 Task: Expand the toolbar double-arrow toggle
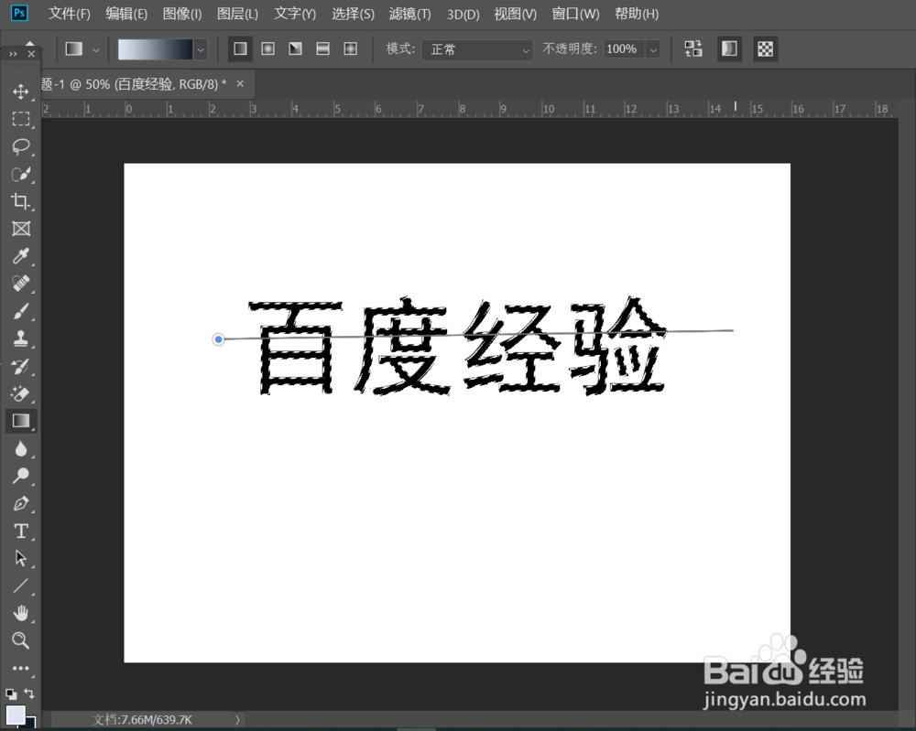(13, 54)
